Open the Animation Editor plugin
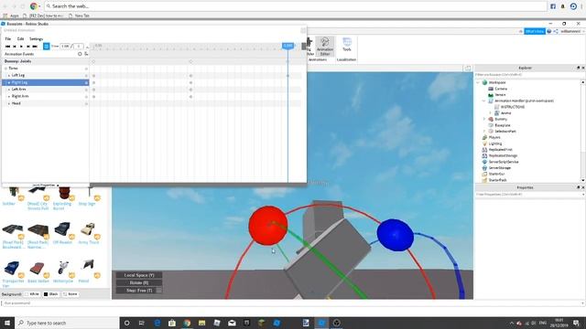The height and width of the screenshot is (329, 586). [325, 47]
